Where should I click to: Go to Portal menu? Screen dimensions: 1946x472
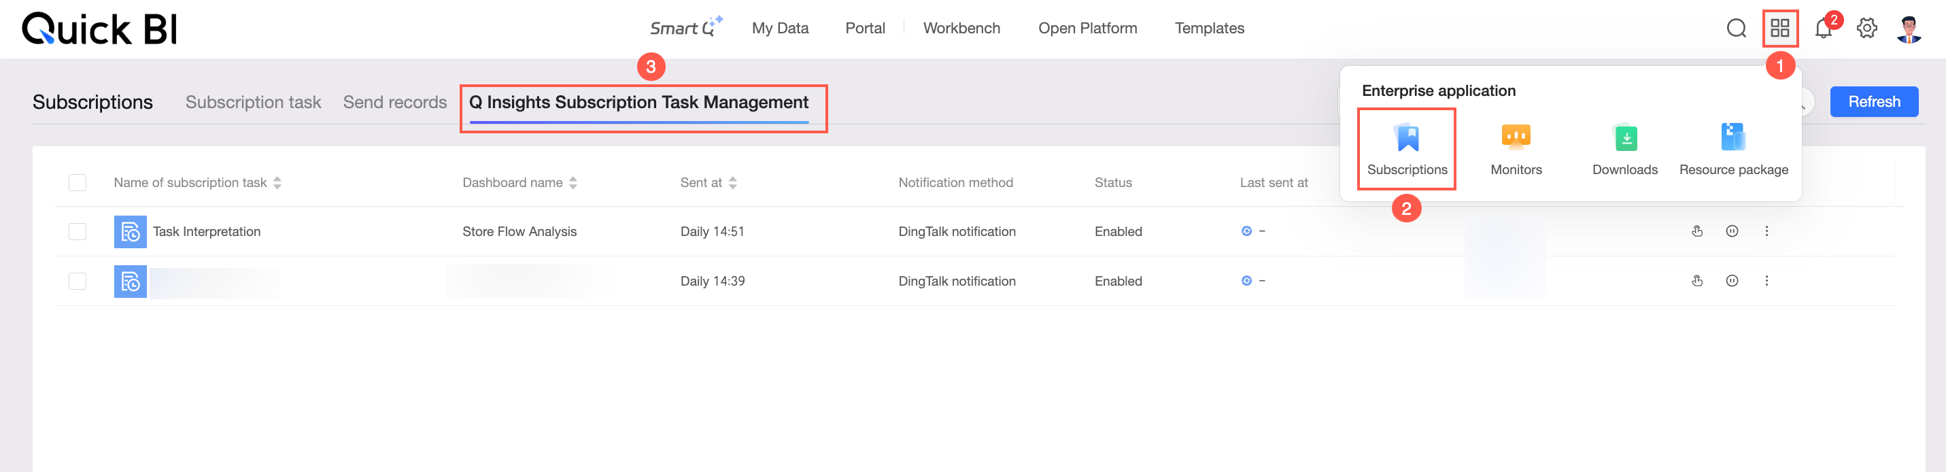click(864, 28)
